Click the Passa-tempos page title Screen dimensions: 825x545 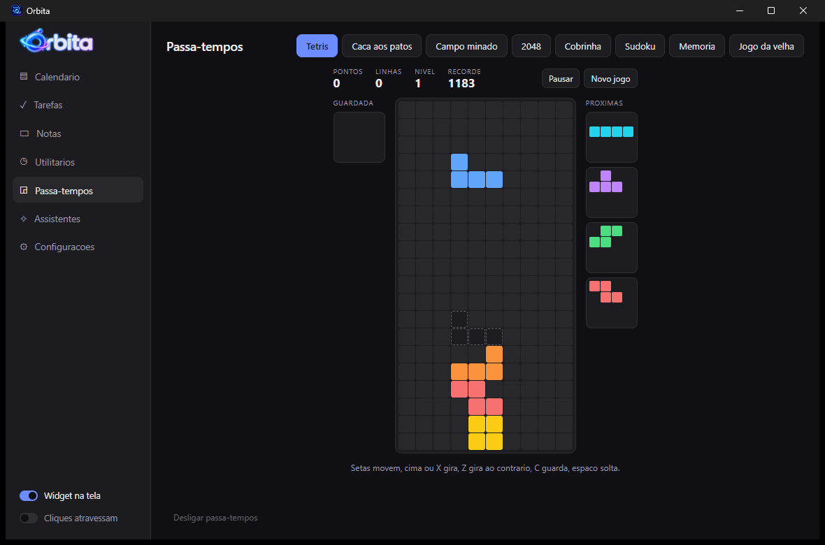205,47
